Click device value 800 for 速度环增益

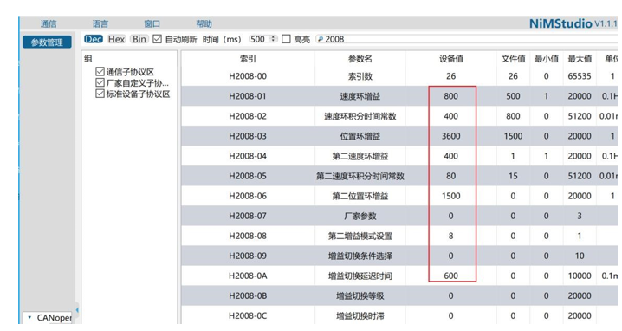[x=451, y=96]
